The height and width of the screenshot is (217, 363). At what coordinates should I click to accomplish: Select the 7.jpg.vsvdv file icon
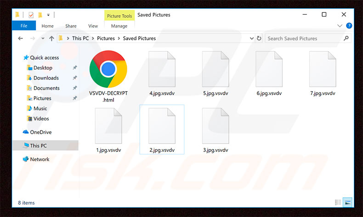323,69
